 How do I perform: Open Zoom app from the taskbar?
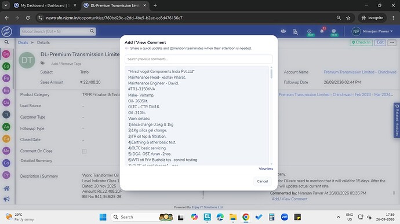(285, 217)
